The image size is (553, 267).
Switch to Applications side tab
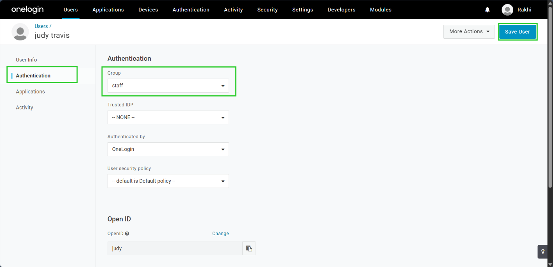pos(30,92)
